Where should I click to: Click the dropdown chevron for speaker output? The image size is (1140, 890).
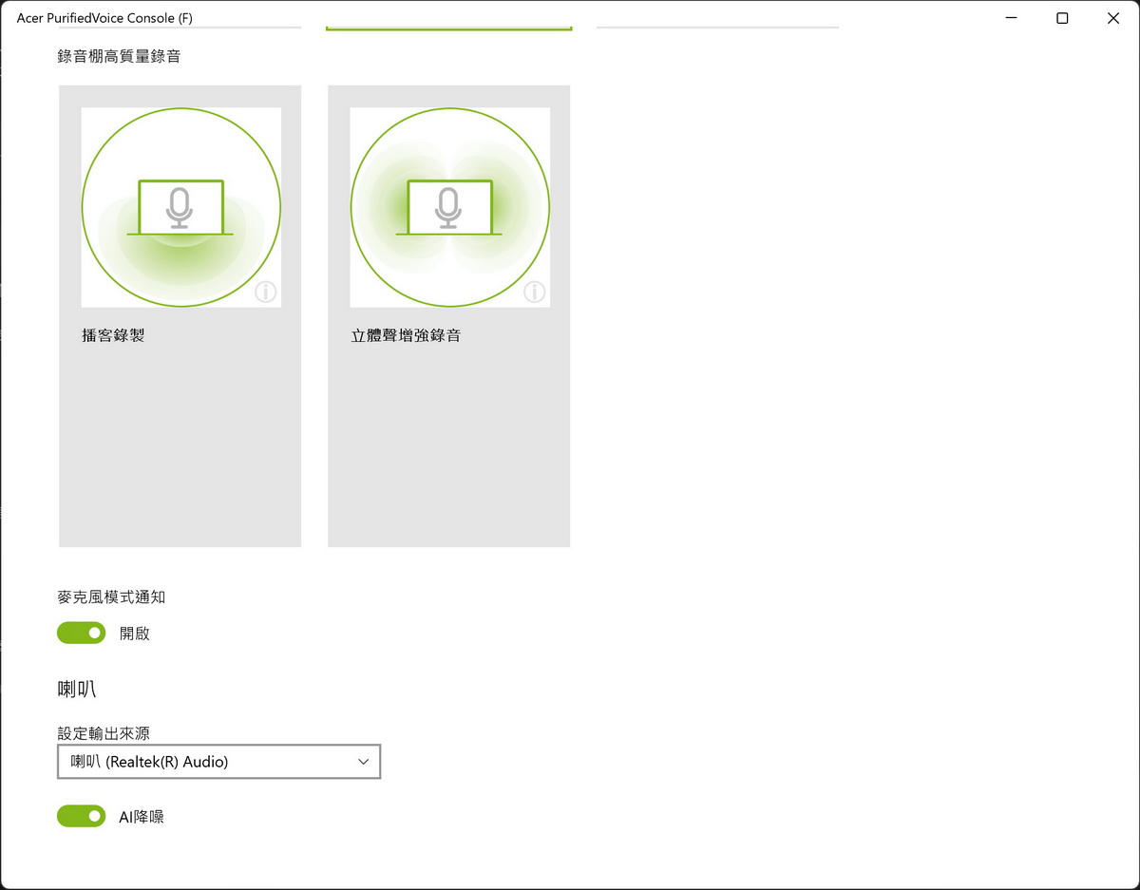coord(363,762)
